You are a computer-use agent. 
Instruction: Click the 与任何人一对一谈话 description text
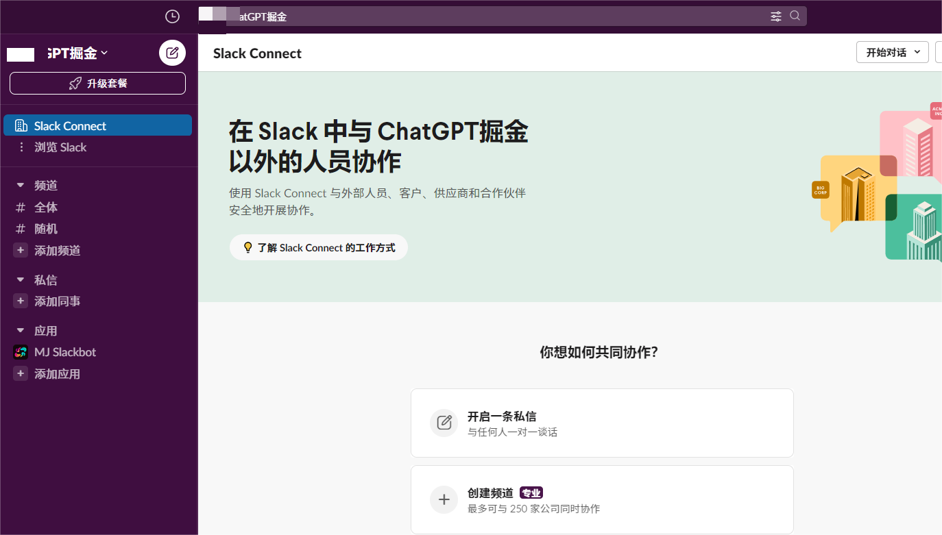point(512,432)
